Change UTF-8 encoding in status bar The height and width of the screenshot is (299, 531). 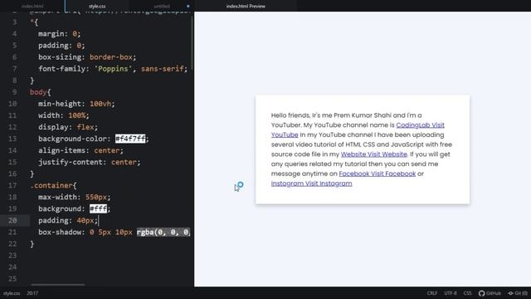tap(451, 293)
